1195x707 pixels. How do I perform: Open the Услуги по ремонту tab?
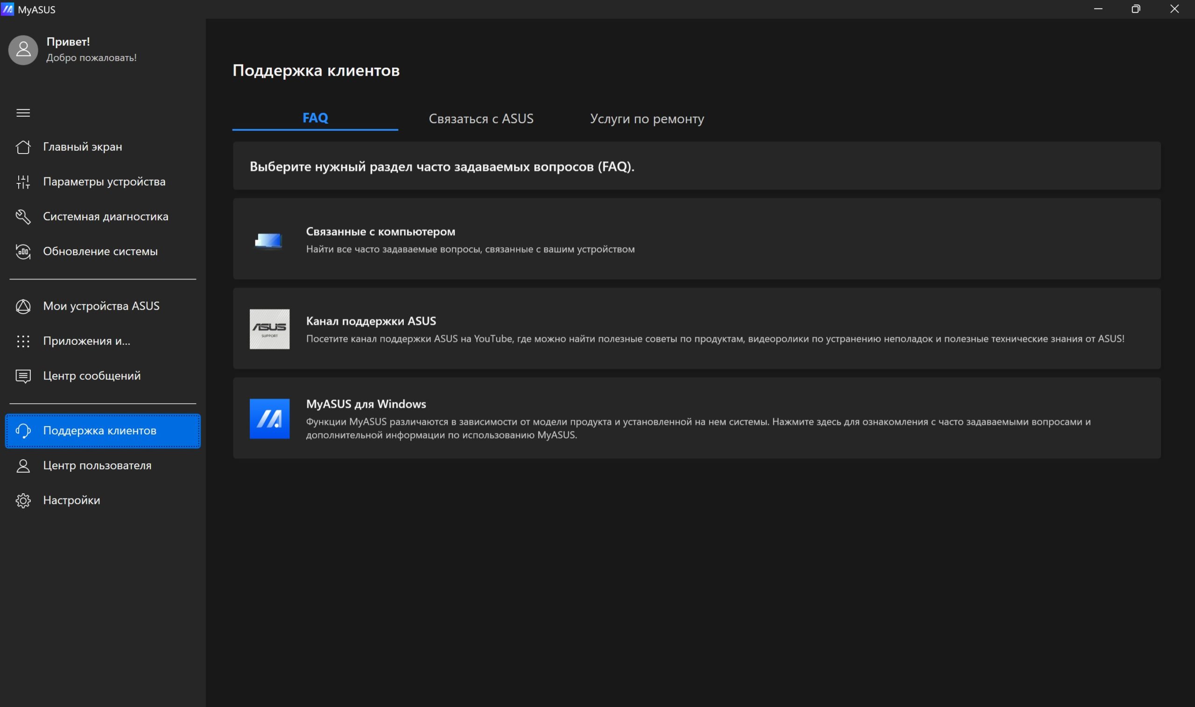coord(647,118)
